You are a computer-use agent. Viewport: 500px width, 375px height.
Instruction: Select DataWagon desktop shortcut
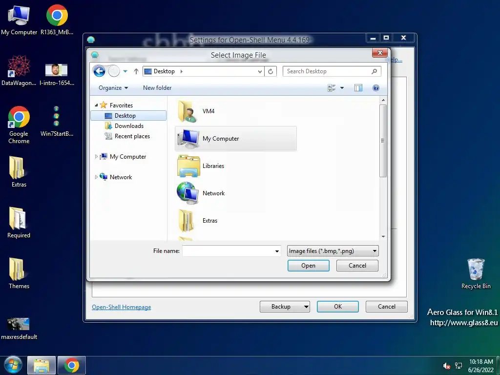(19, 70)
